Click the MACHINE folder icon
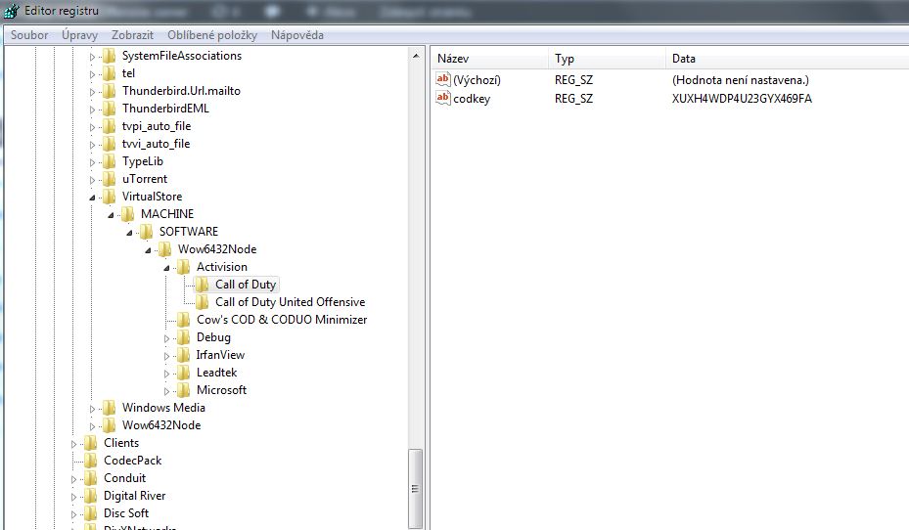The image size is (909, 530). click(127, 214)
